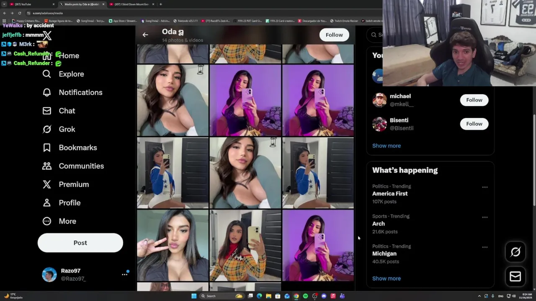The image size is (536, 301).
Task: Open FIFA 23 Card creator bookmark
Action: pyautogui.click(x=281, y=20)
